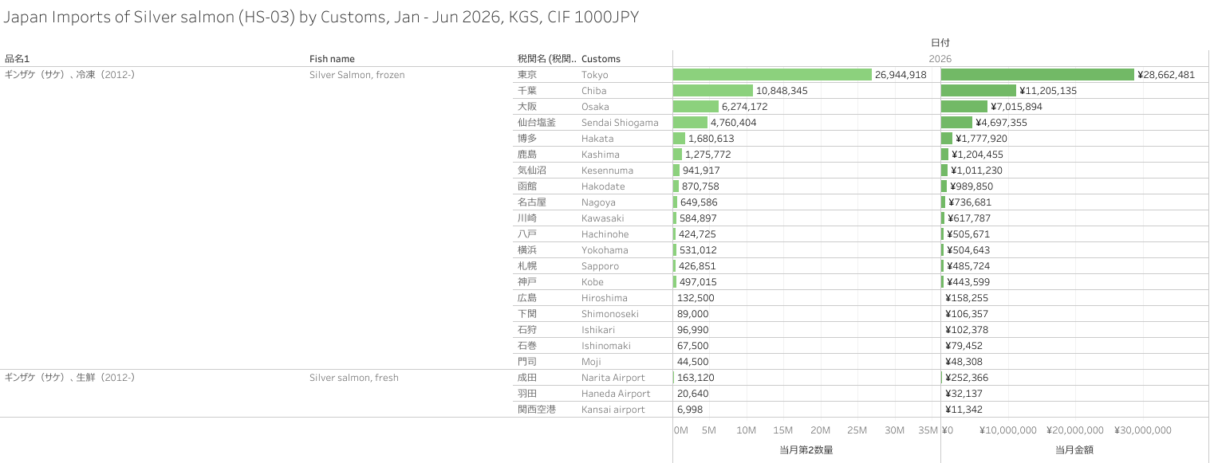Select 'Silver Salmon, frozen' fish name
Screen dimensions: 1210x463
click(x=357, y=75)
